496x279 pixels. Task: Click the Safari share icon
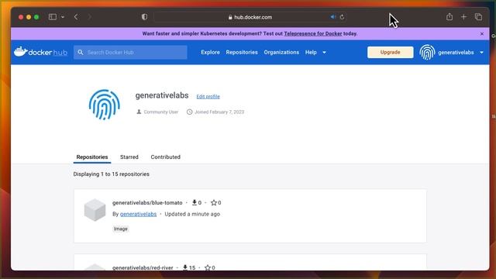[449, 17]
